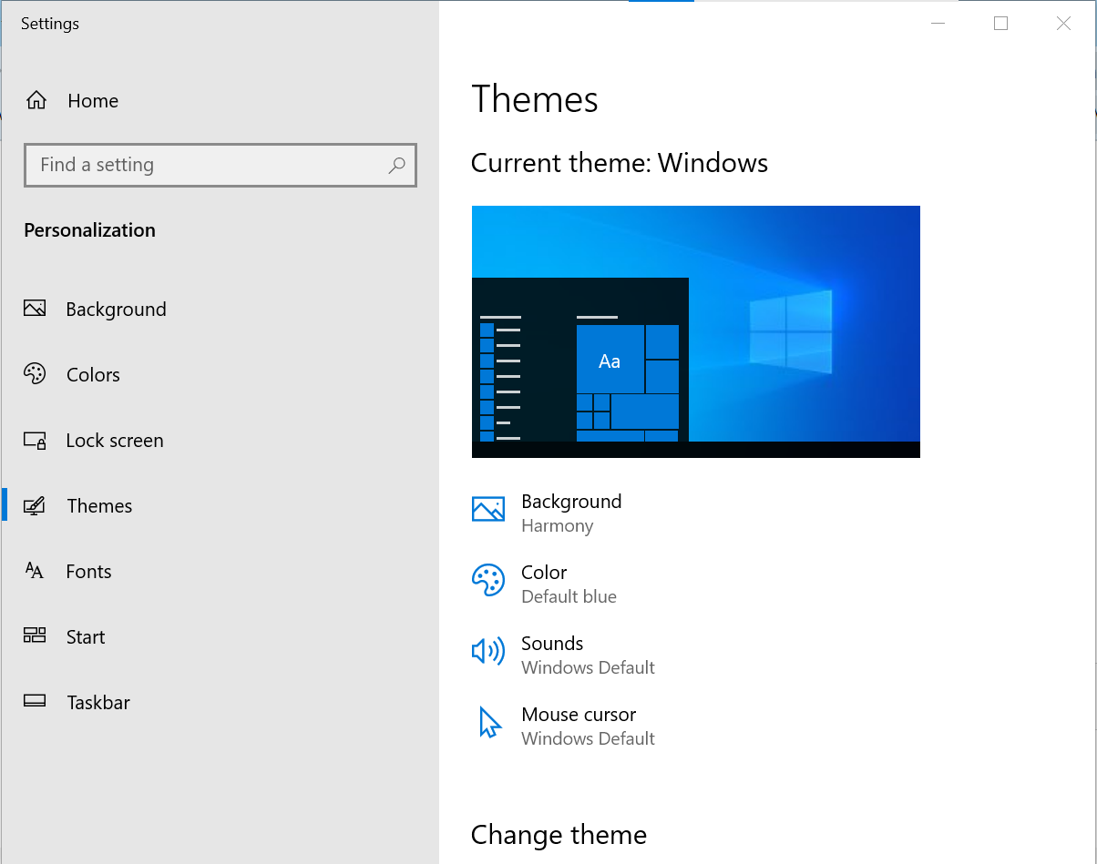Click the Colors palette icon in sidebar
This screenshot has height=864, width=1097.
tap(35, 374)
